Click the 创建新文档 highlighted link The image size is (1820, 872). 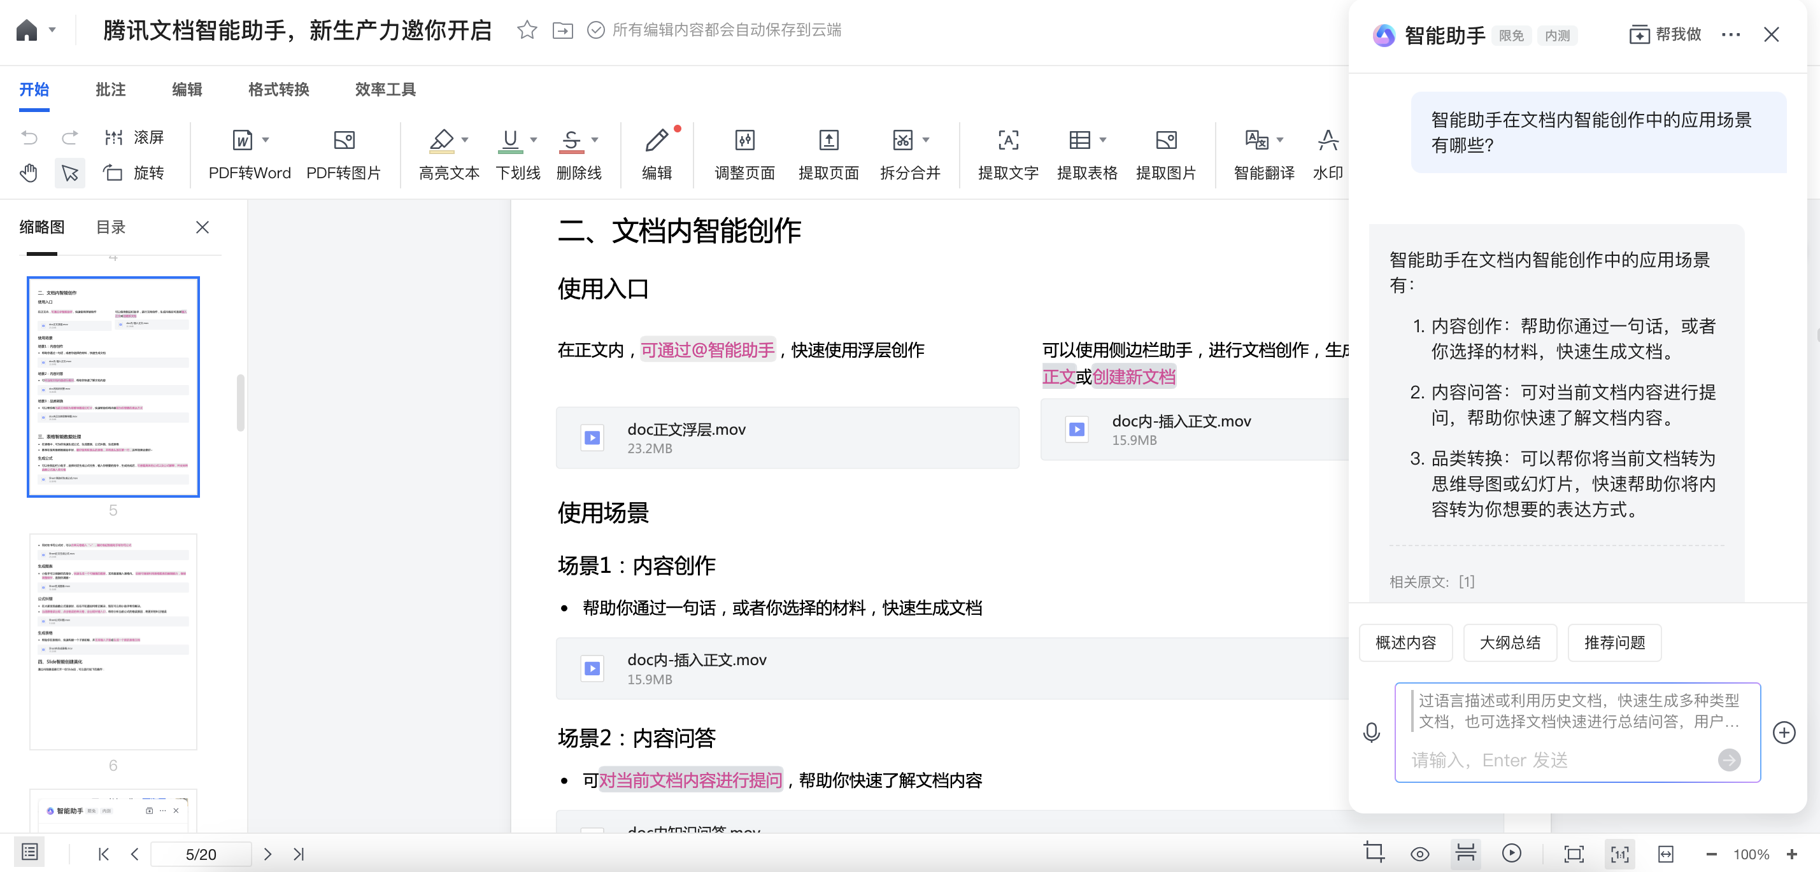click(1134, 376)
